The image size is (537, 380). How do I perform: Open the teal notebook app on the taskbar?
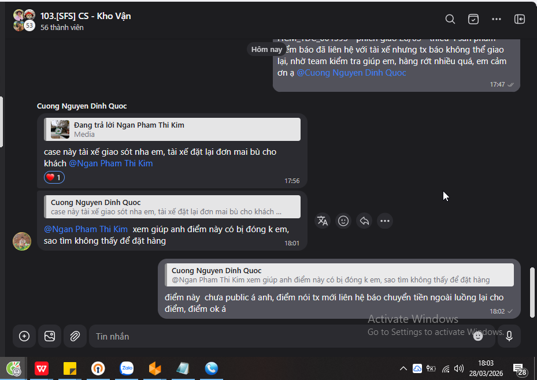pyautogui.click(x=183, y=368)
